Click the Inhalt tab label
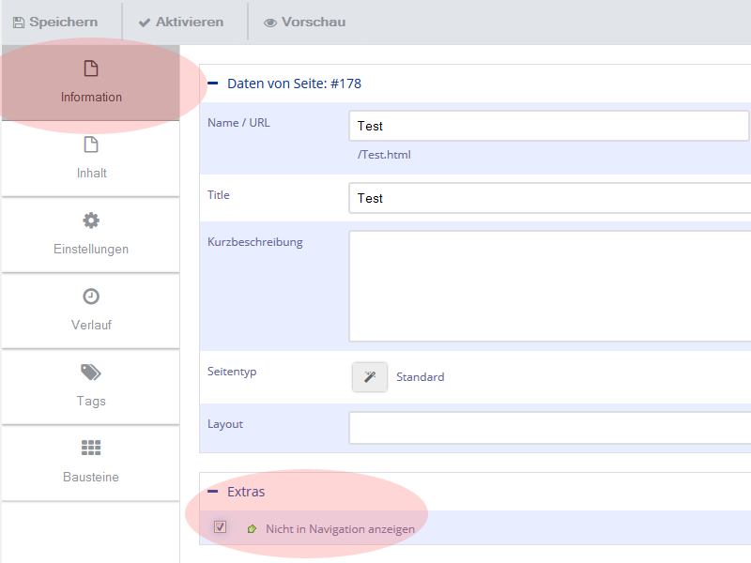The width and height of the screenshot is (751, 563). click(91, 173)
